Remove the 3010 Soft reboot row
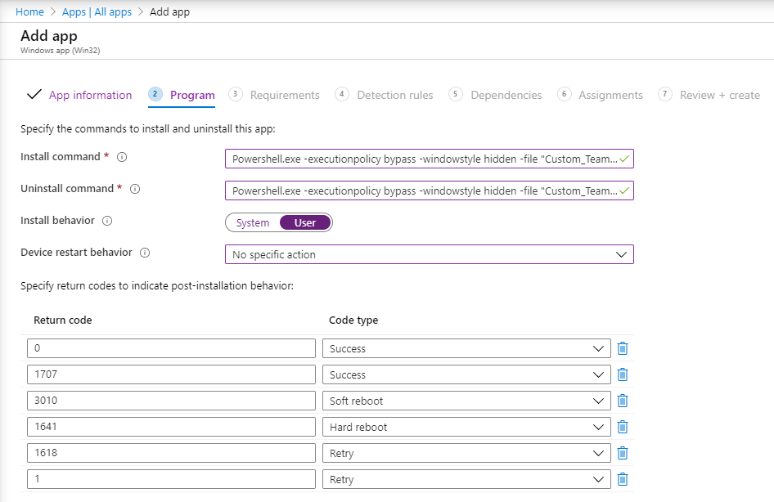This screenshot has height=502, width=774. point(622,401)
